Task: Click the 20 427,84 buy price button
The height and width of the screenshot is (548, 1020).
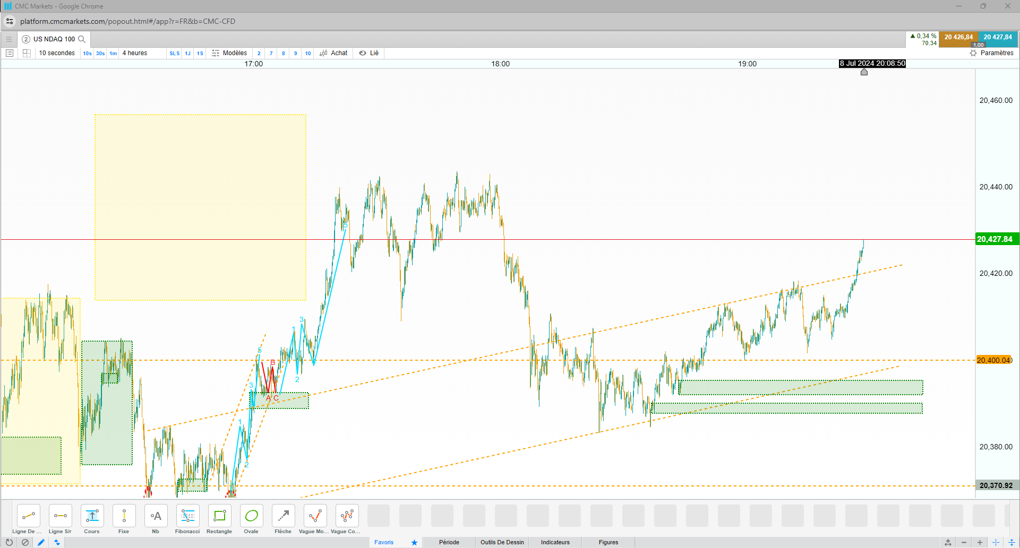Action: click(998, 37)
